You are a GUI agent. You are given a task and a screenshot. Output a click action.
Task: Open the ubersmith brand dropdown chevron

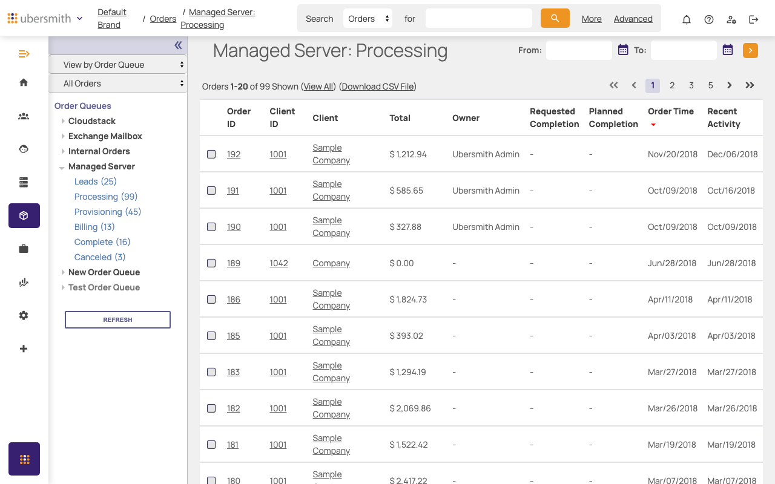79,19
